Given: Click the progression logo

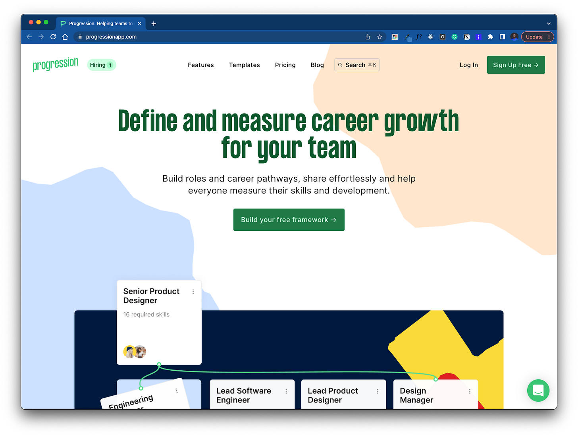Looking at the screenshot, I should [56, 64].
